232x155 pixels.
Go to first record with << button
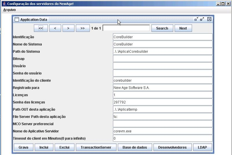pos(41,28)
